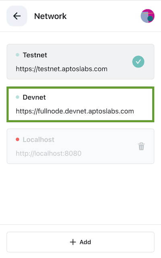Click the teal status dot beside Testnet
The height and width of the screenshot is (258, 161).
[x=17, y=55]
